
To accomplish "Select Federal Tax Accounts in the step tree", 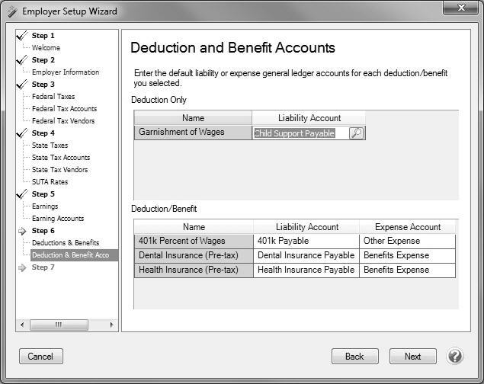I will click(x=64, y=109).
